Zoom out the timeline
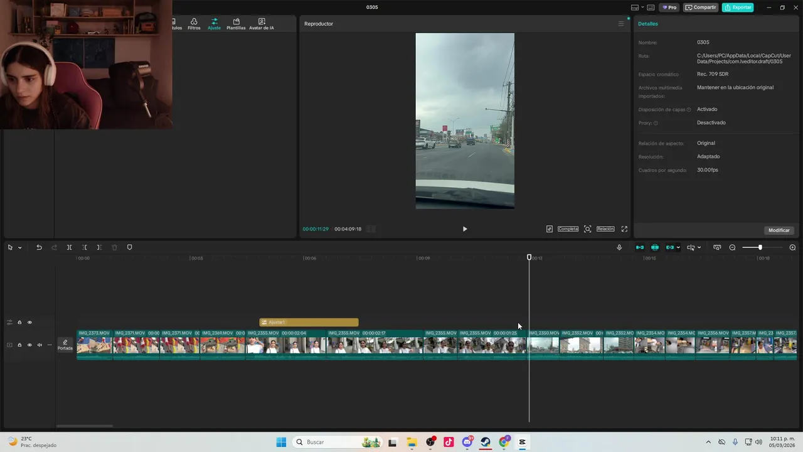803x452 pixels. pyautogui.click(x=732, y=247)
